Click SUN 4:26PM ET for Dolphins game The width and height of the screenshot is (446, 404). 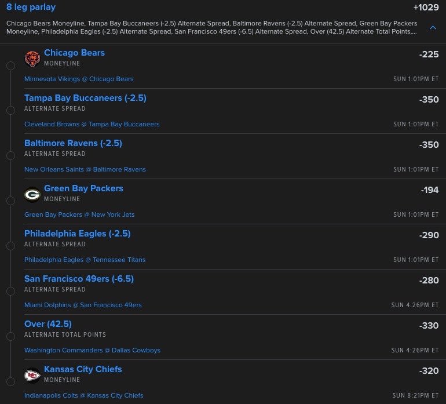415,305
